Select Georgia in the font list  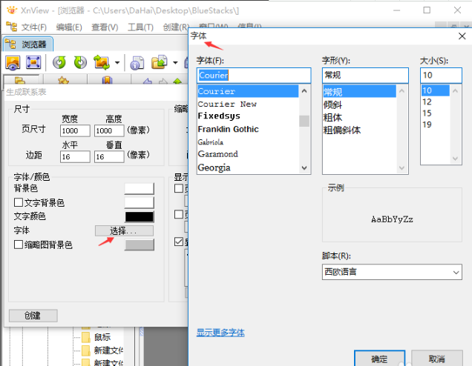point(214,167)
